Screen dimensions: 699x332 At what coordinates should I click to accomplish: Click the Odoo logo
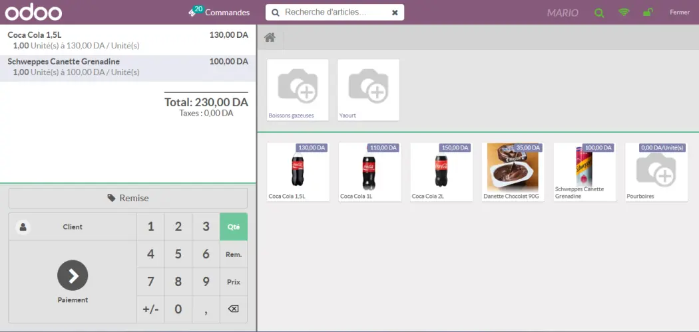(33, 13)
